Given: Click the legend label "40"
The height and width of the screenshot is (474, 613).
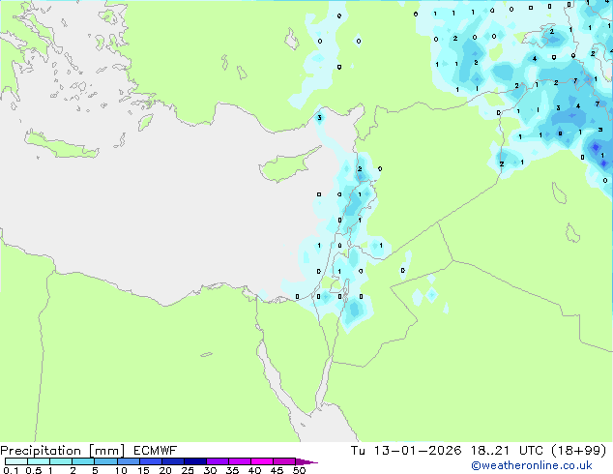Looking at the screenshot, I should [x=254, y=470].
